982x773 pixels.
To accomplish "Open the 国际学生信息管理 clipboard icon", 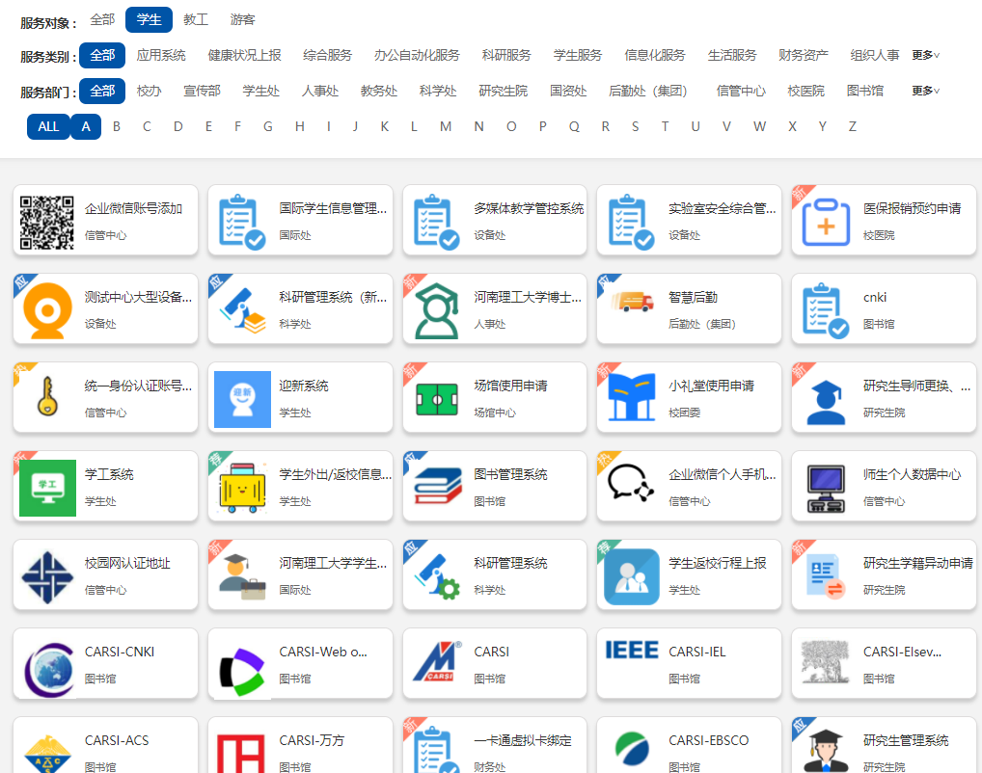I will point(242,223).
